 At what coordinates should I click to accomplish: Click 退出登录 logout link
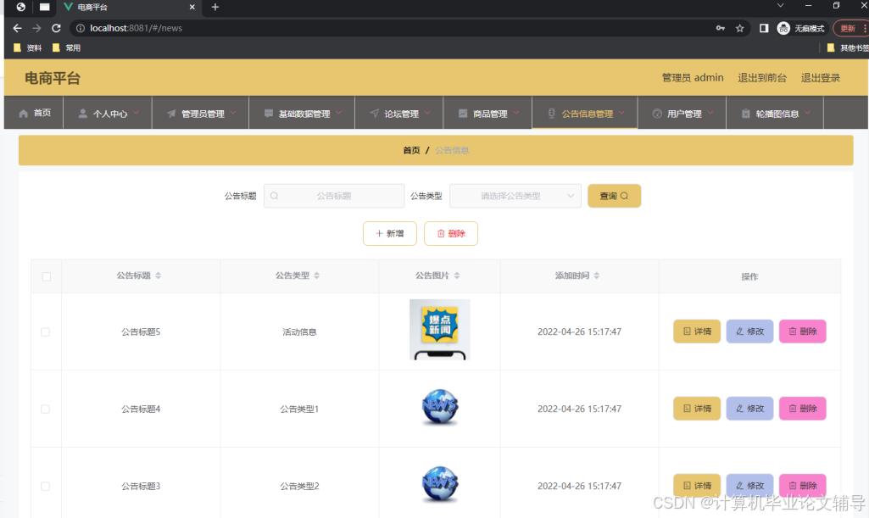(x=820, y=77)
